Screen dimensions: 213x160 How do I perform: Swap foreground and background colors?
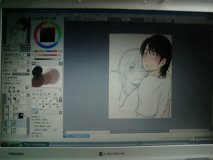61,90
